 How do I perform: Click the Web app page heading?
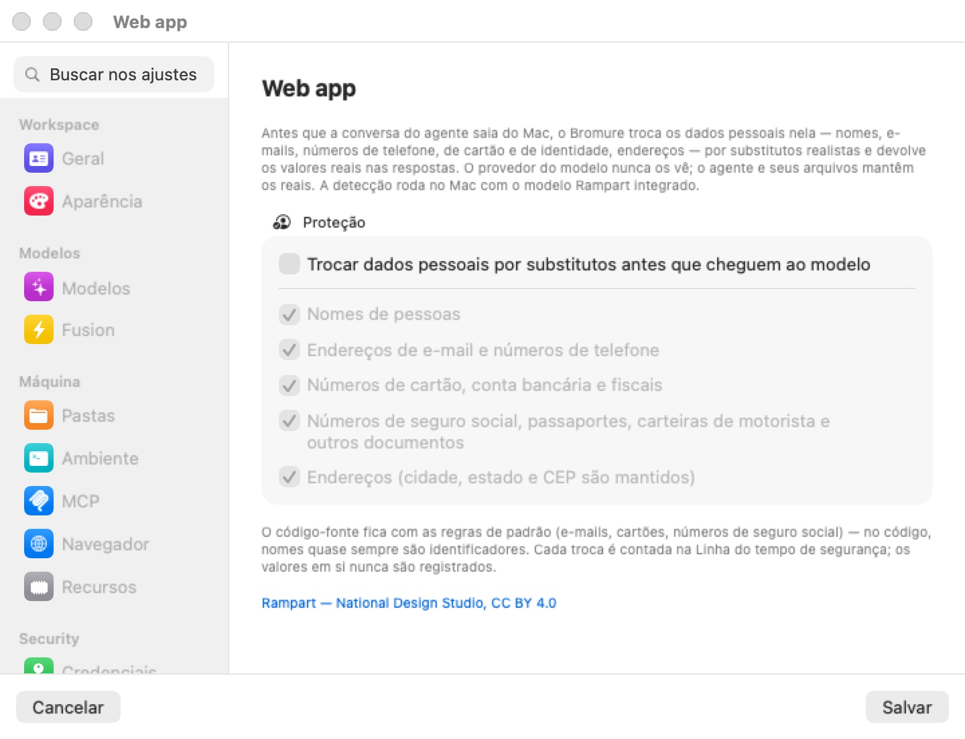[309, 88]
